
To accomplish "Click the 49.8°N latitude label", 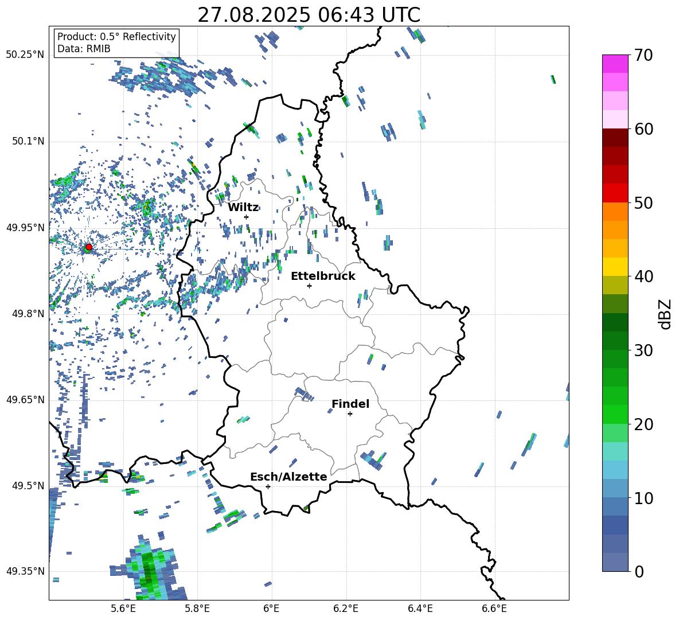I will (28, 314).
